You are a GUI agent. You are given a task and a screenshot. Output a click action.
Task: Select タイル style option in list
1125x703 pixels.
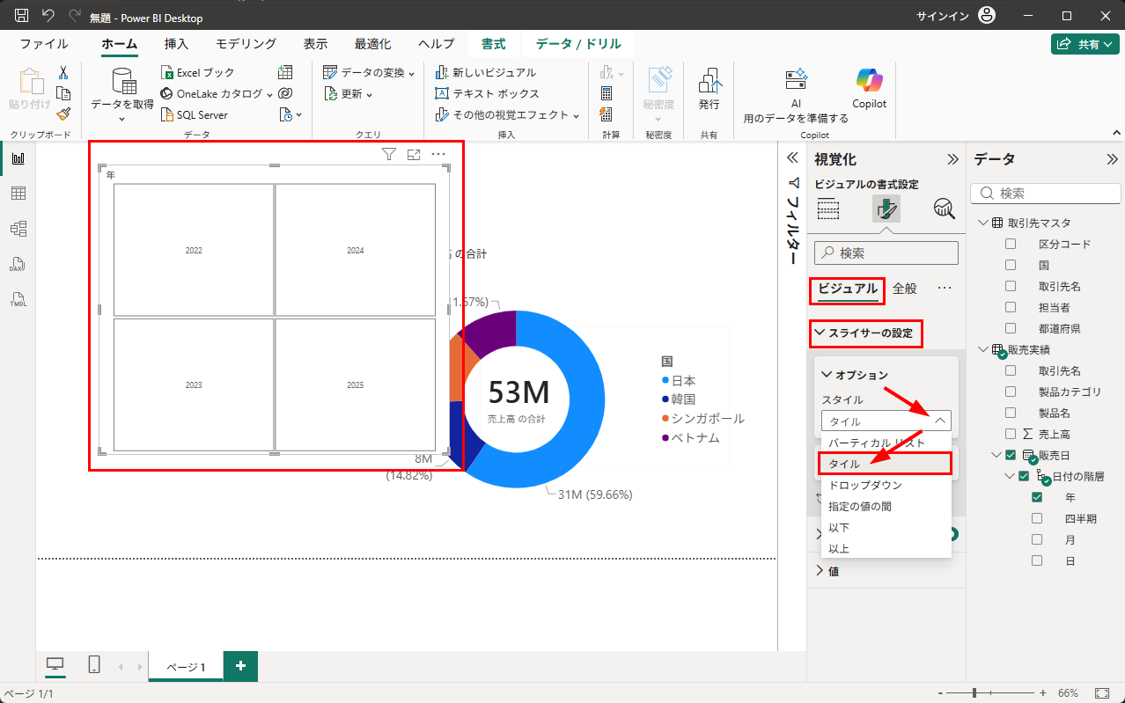pos(885,464)
